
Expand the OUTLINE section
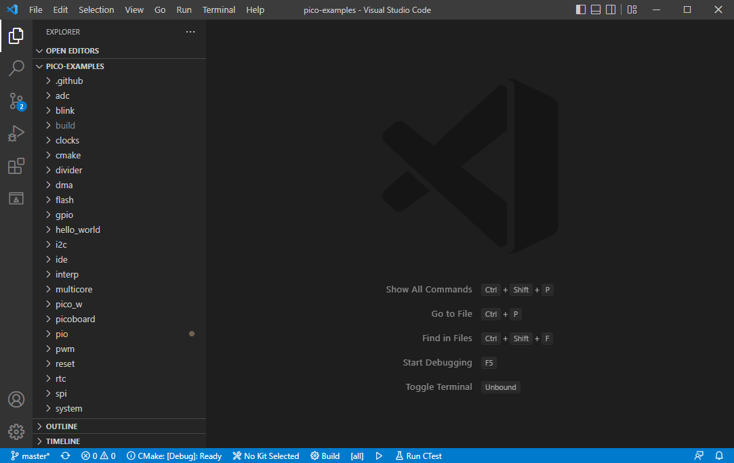tap(119, 426)
